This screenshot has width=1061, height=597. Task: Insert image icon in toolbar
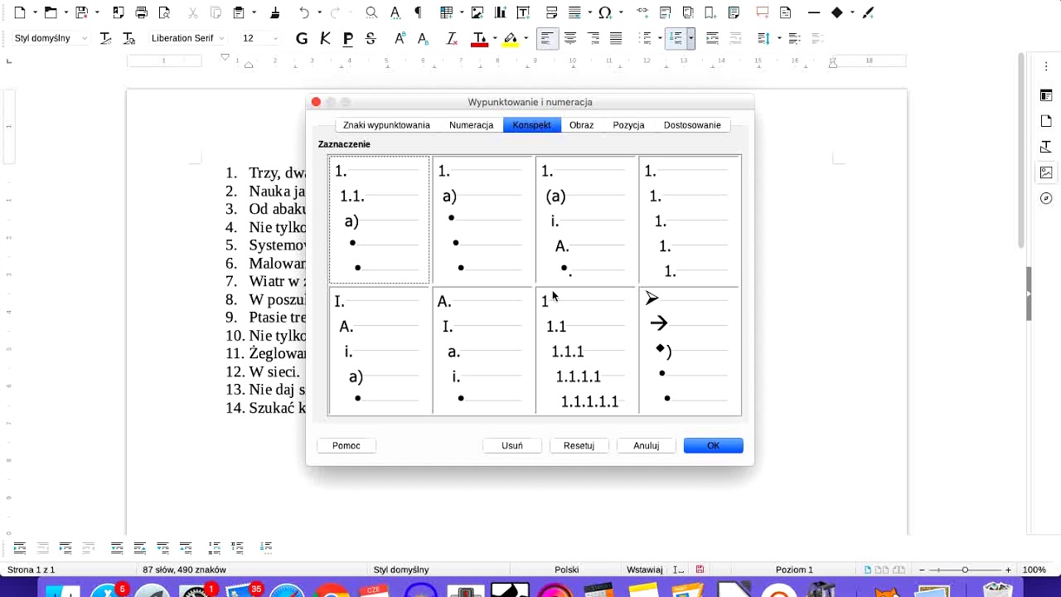(477, 12)
